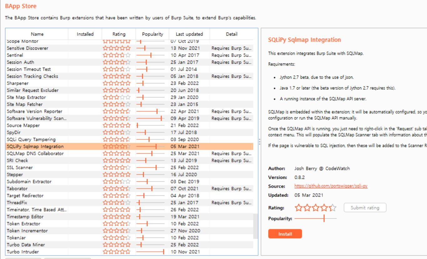Viewport: 427px width, 259px height.
Task: Select the Turbo Data Miner extension
Action: (130, 245)
